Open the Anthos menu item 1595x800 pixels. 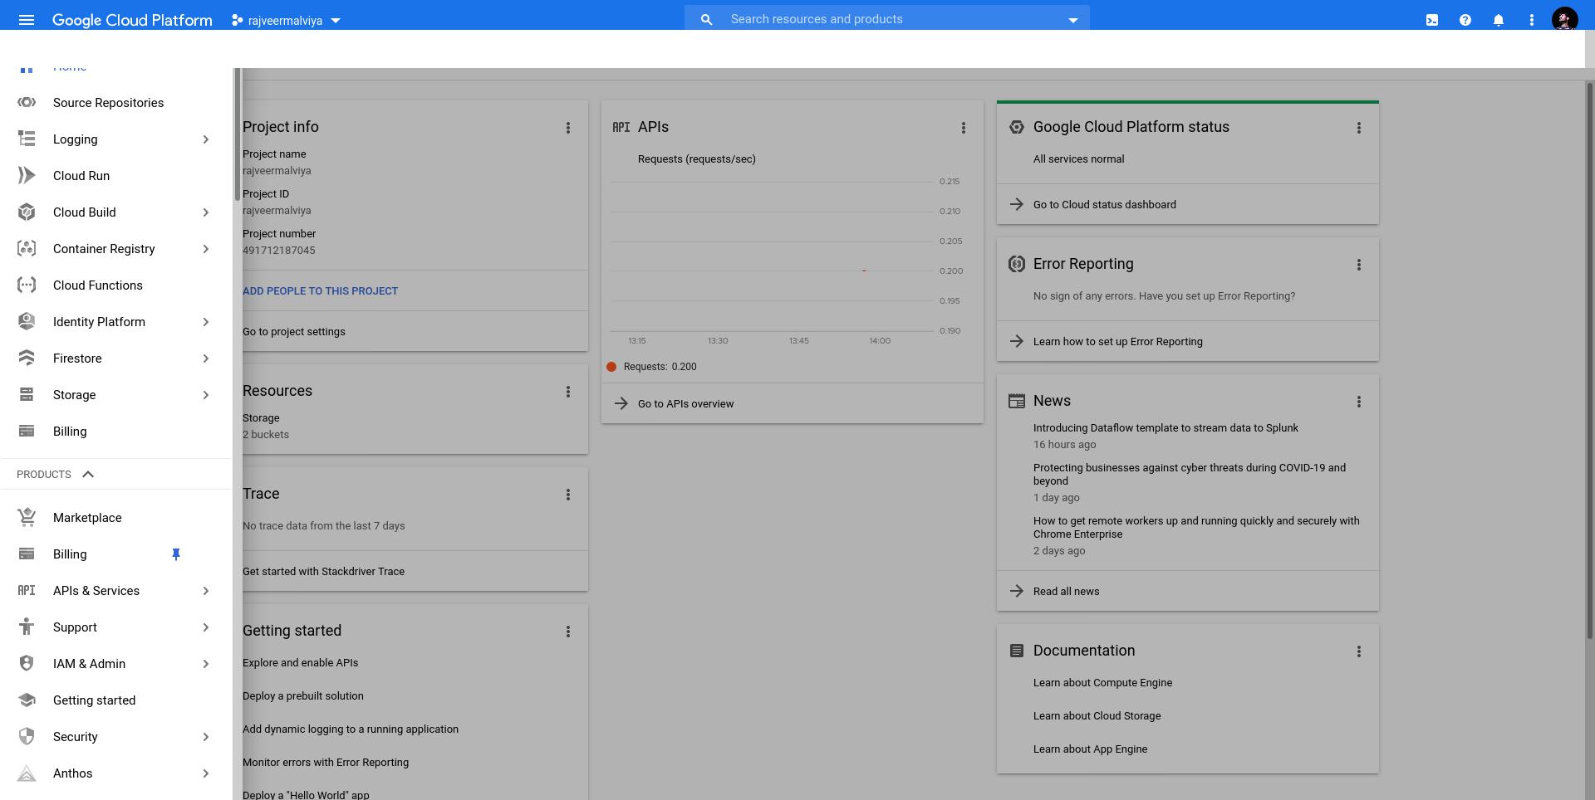tap(72, 773)
